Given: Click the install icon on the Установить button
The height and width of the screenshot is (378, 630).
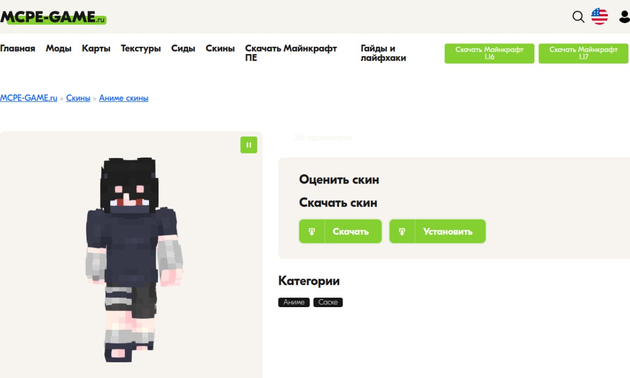Looking at the screenshot, I should (x=402, y=231).
